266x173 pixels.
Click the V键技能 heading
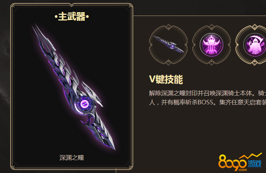tap(166, 79)
